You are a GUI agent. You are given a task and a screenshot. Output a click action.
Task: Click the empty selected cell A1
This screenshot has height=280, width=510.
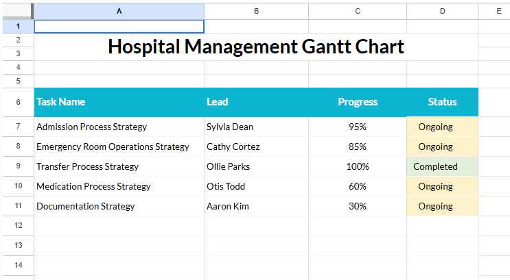tap(119, 27)
